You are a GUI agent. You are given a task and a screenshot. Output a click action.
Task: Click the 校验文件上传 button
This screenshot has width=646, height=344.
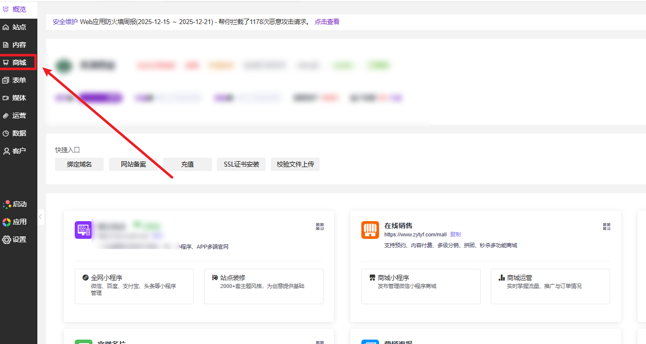pos(295,164)
